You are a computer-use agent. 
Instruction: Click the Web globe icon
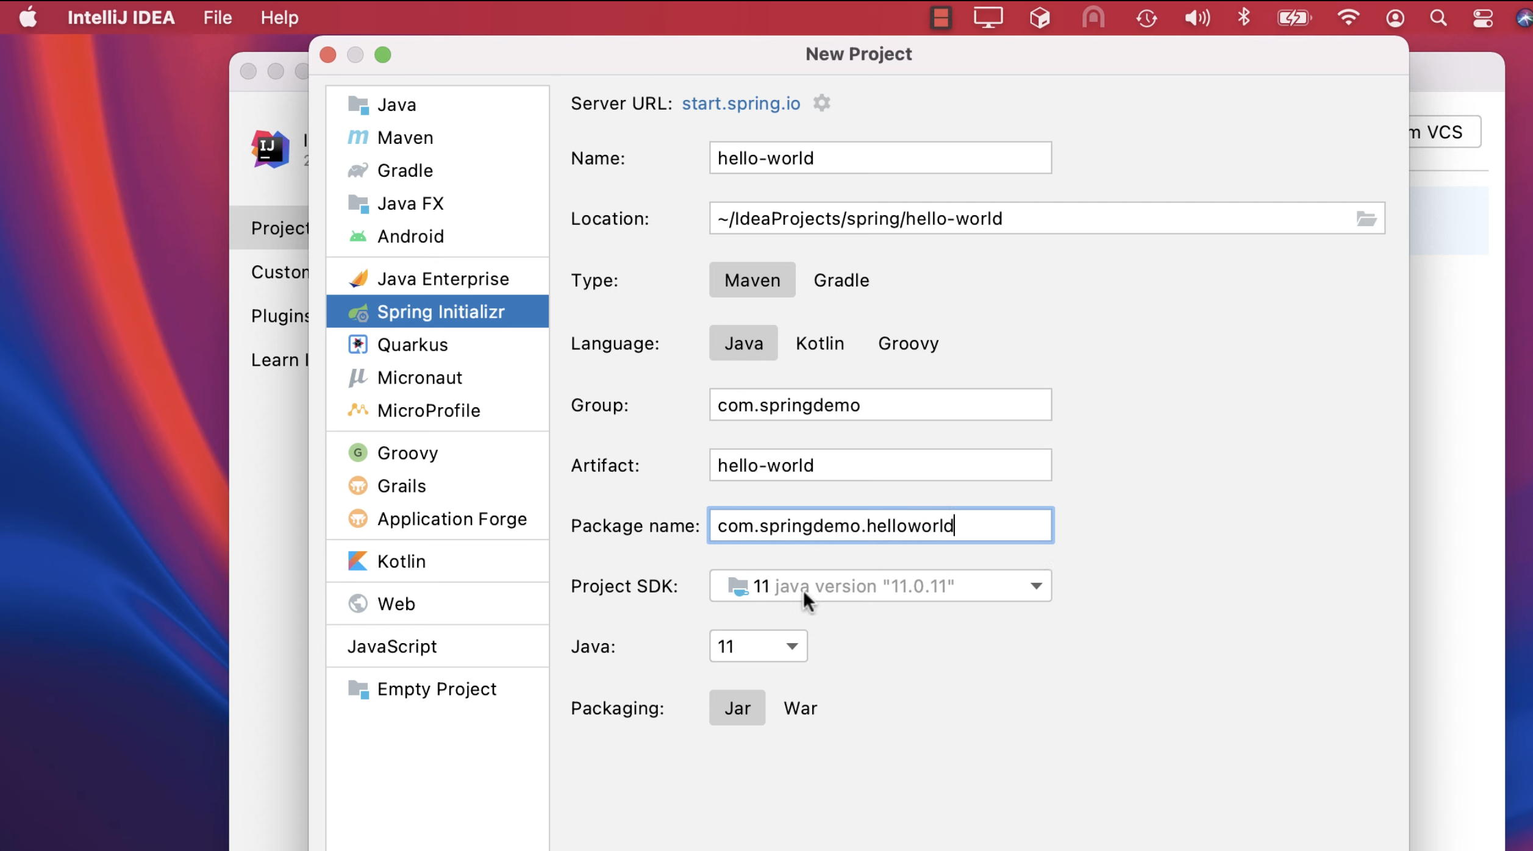[x=358, y=604]
